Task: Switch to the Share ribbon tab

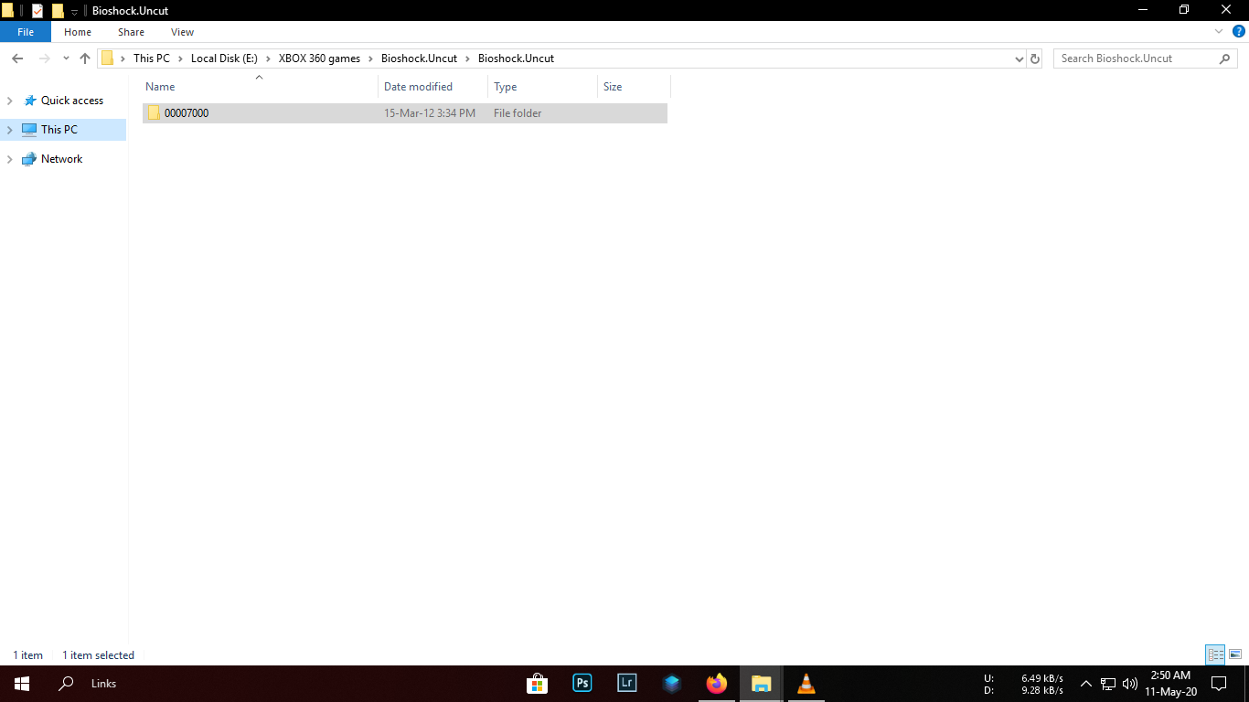Action: 131,32
